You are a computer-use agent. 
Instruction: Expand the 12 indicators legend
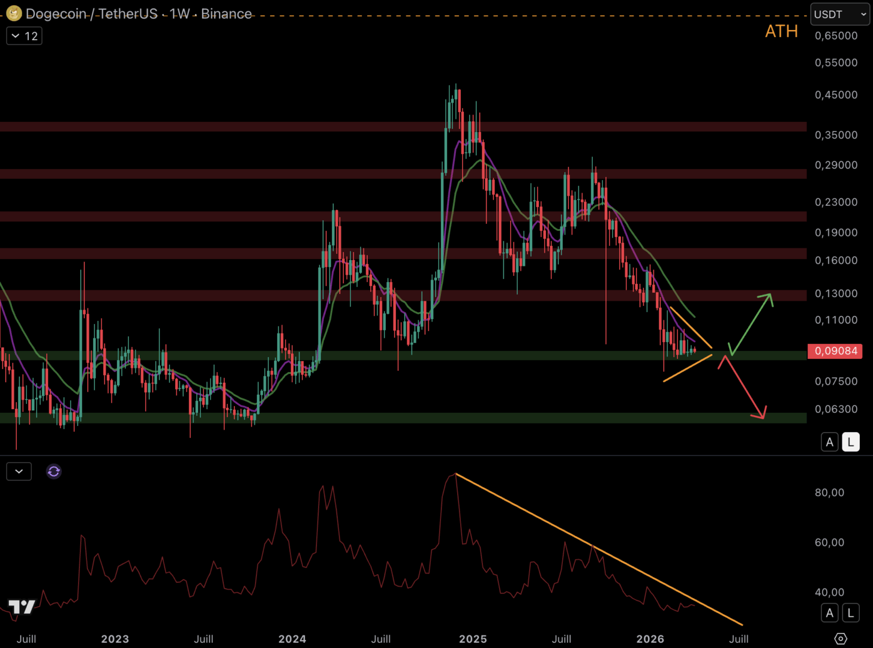25,36
